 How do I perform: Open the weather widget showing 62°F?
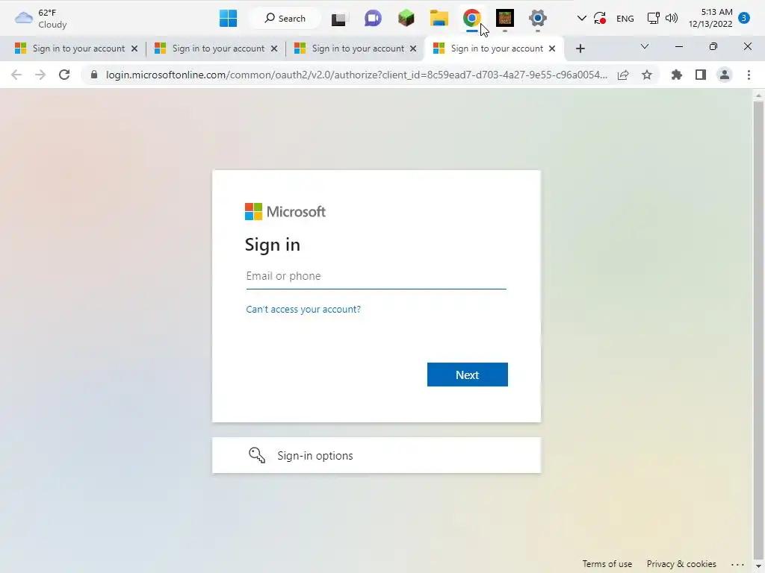[x=40, y=19]
